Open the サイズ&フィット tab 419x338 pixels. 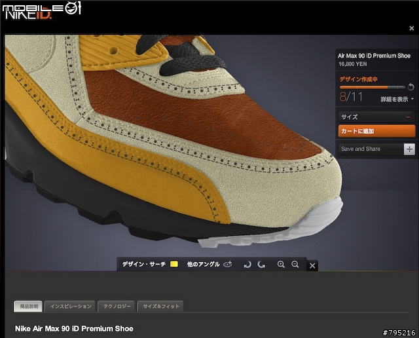click(161, 306)
